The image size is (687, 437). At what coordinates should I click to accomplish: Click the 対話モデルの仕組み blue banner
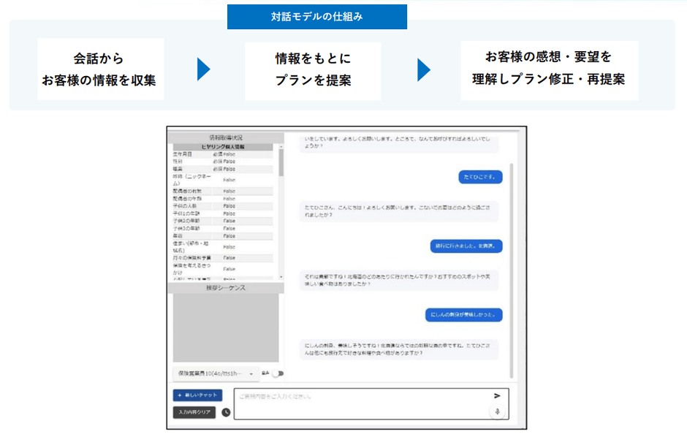(318, 15)
